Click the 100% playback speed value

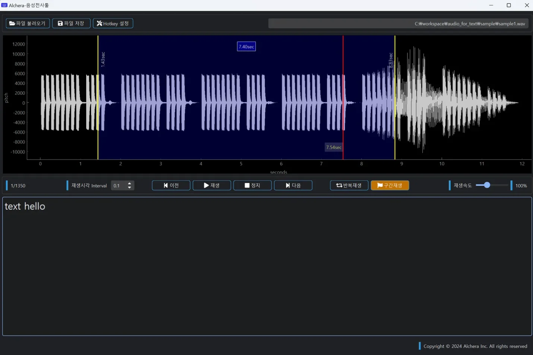[x=521, y=186]
